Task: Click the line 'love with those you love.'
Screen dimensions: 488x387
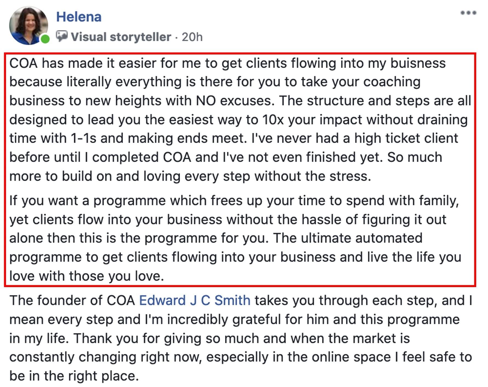Action: click(x=87, y=276)
